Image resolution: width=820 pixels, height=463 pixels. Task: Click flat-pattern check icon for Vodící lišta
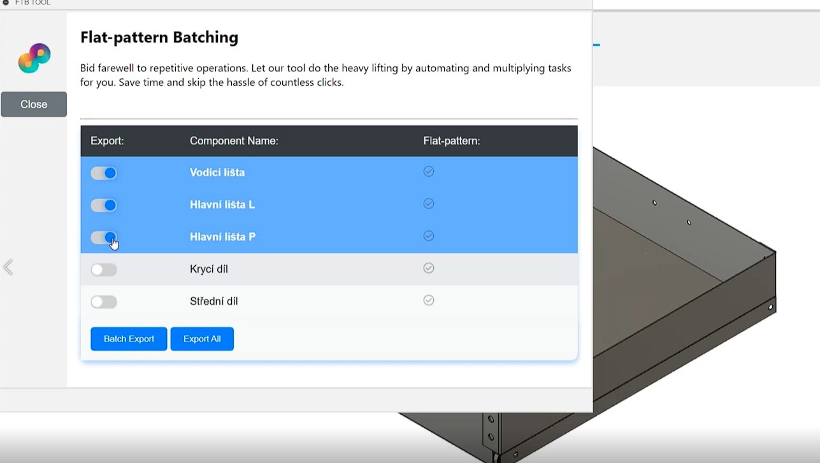click(x=429, y=171)
